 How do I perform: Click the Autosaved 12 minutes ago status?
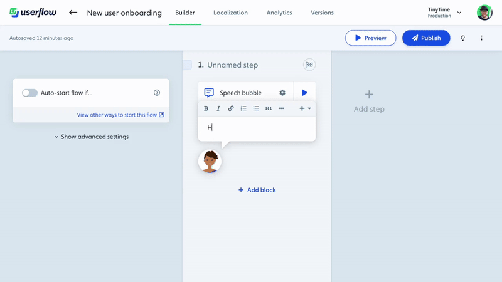coord(41,38)
